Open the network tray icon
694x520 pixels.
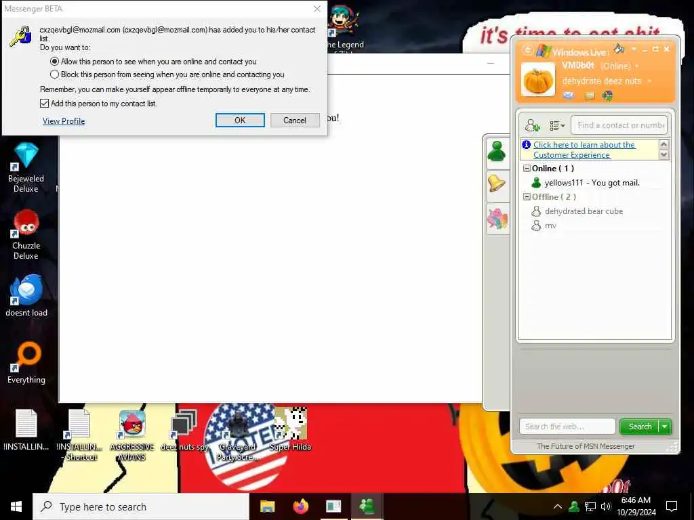click(590, 506)
